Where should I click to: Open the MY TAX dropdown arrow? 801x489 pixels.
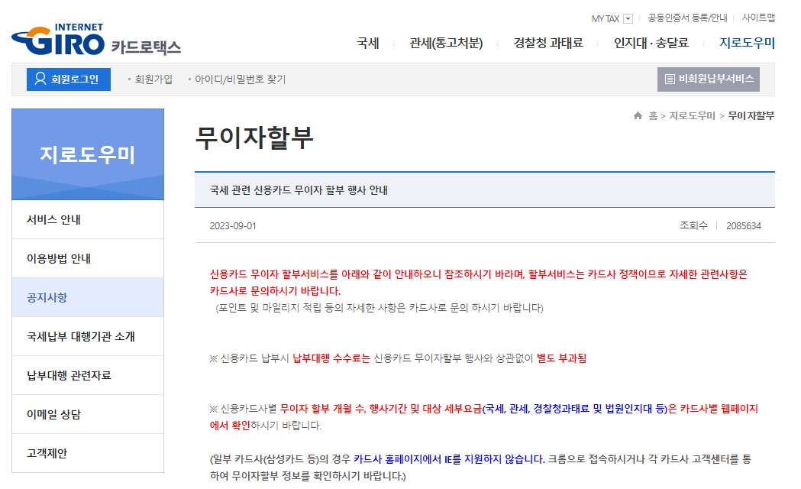click(x=628, y=16)
